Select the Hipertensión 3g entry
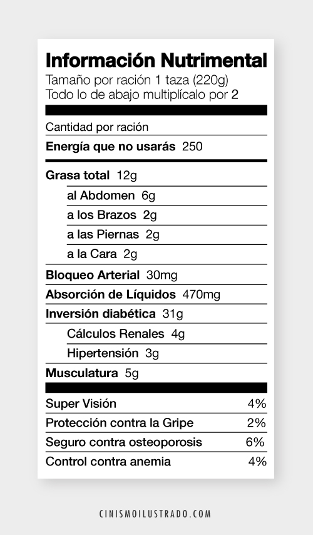This screenshot has height=535, width=313. (167, 353)
